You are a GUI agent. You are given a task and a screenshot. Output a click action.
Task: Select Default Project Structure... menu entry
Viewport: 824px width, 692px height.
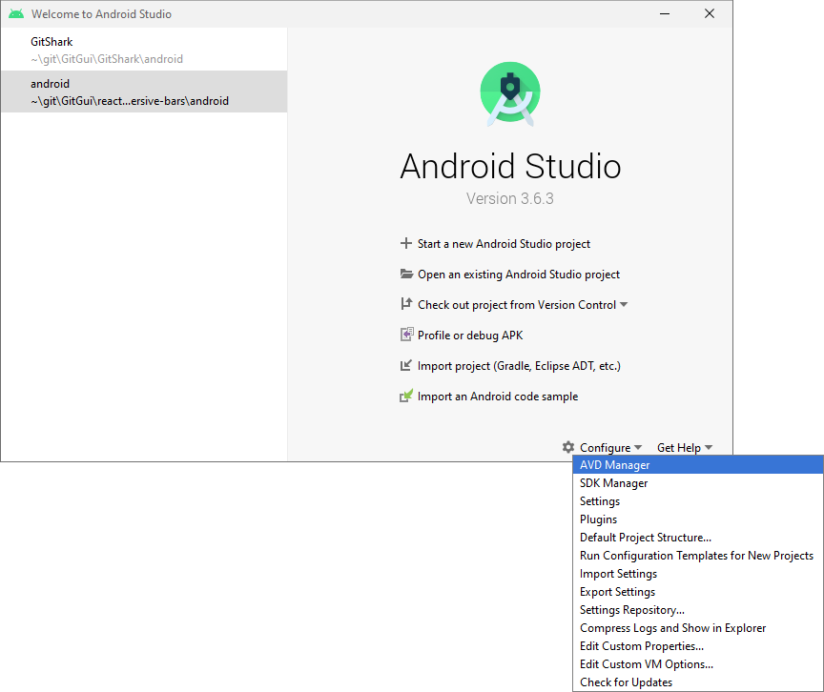tap(698, 538)
